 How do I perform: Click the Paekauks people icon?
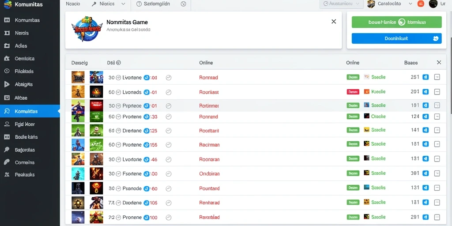click(7, 175)
